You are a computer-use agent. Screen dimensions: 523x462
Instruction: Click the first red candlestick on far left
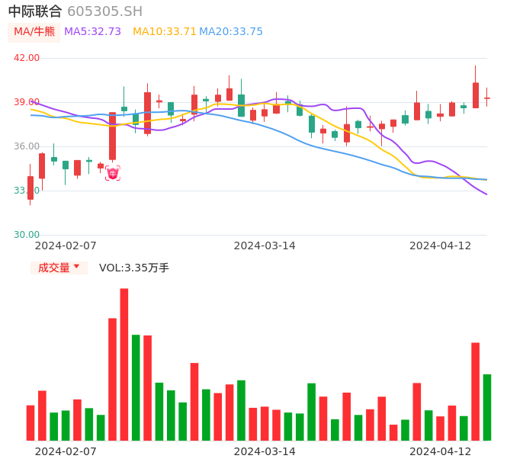(30, 188)
